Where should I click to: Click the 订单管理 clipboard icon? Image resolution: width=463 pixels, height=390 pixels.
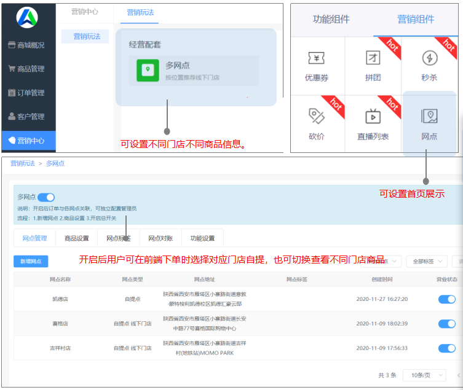point(12,93)
